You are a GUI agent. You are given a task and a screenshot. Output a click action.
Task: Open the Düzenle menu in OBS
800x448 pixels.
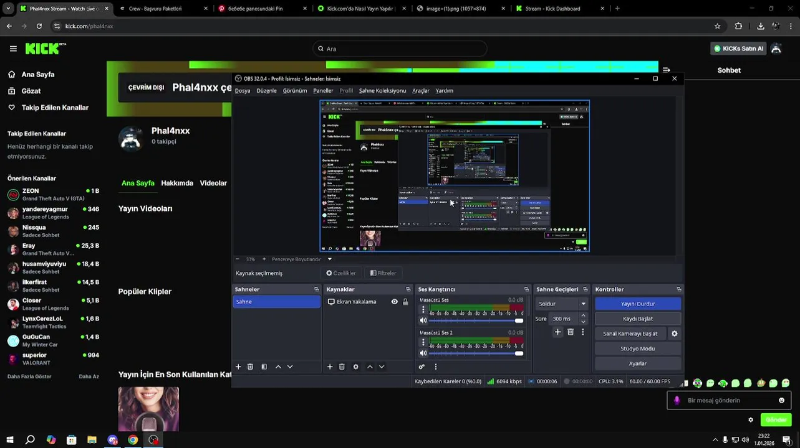point(266,91)
